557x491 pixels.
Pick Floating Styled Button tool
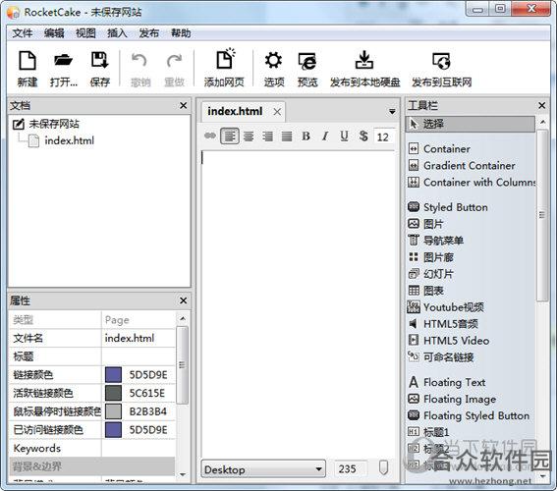pos(469,415)
